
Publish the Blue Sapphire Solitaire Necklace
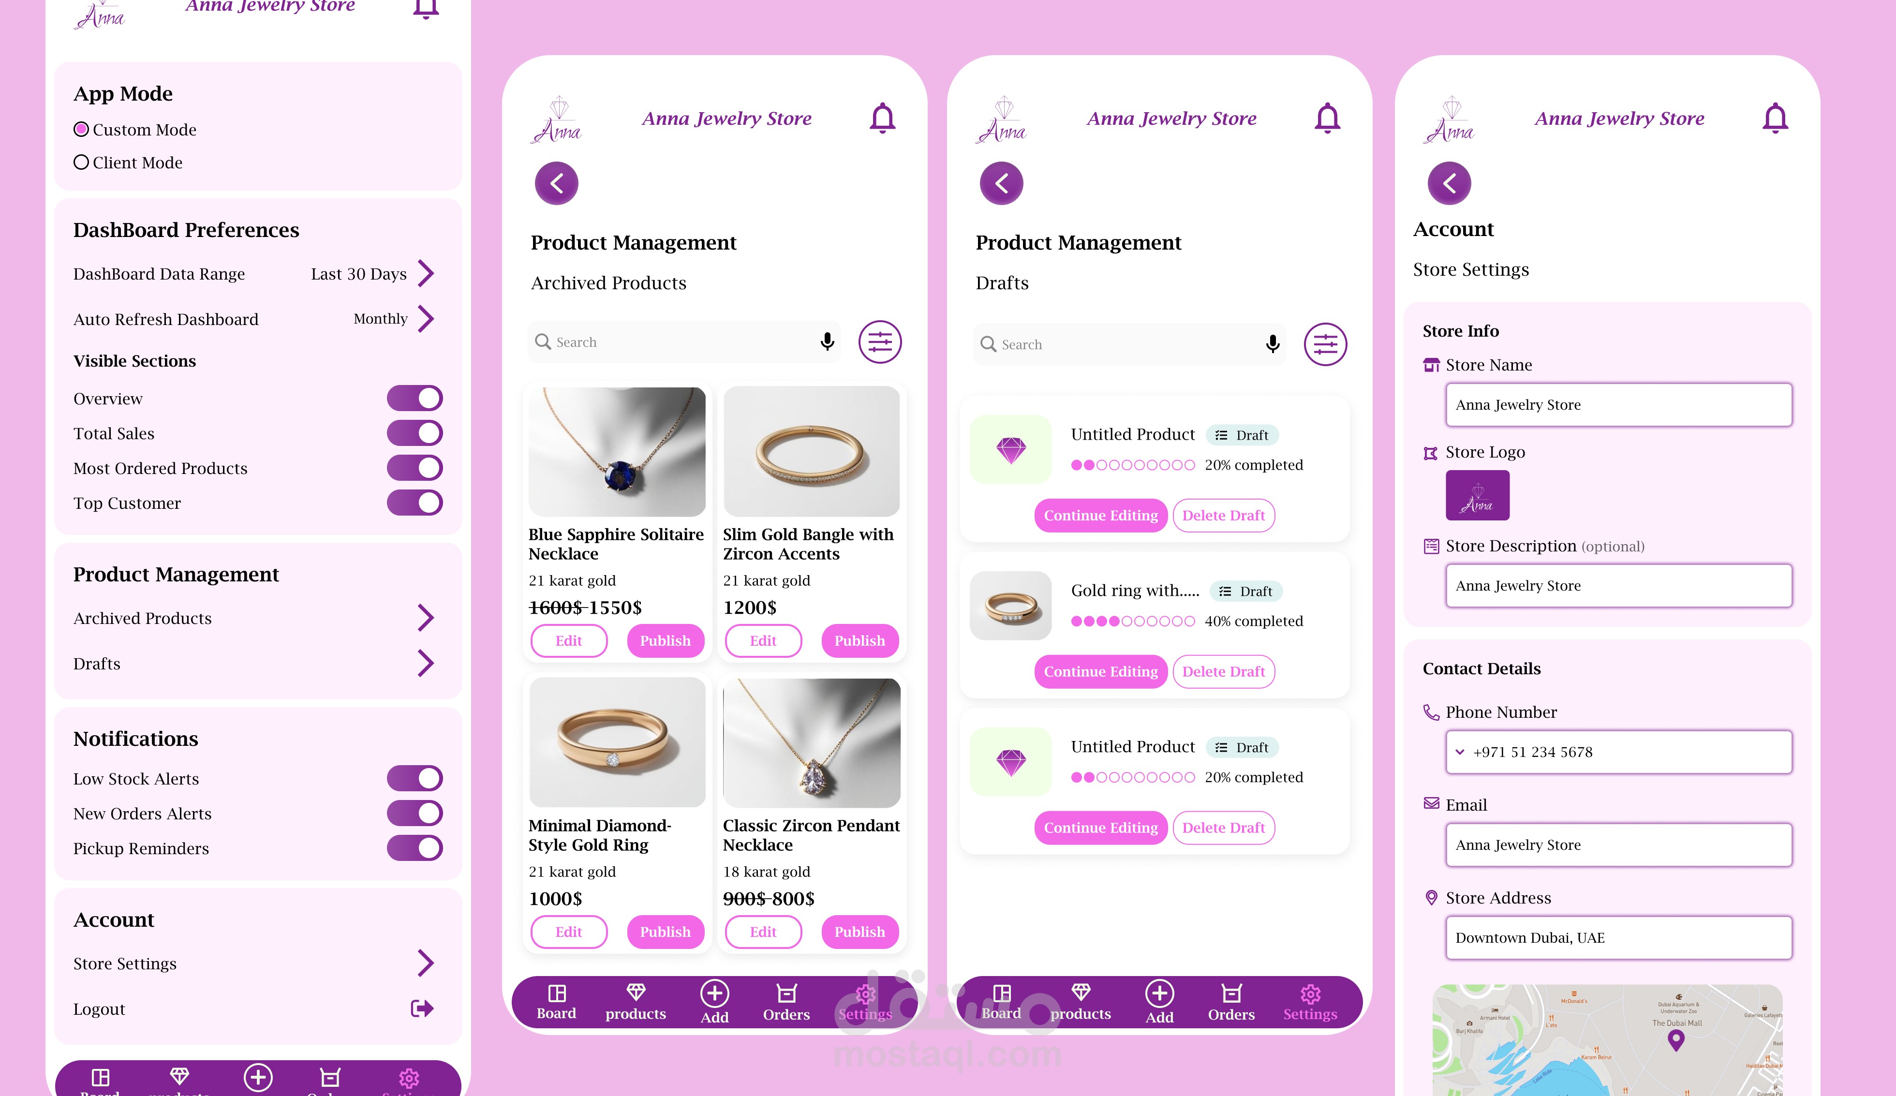click(x=665, y=640)
